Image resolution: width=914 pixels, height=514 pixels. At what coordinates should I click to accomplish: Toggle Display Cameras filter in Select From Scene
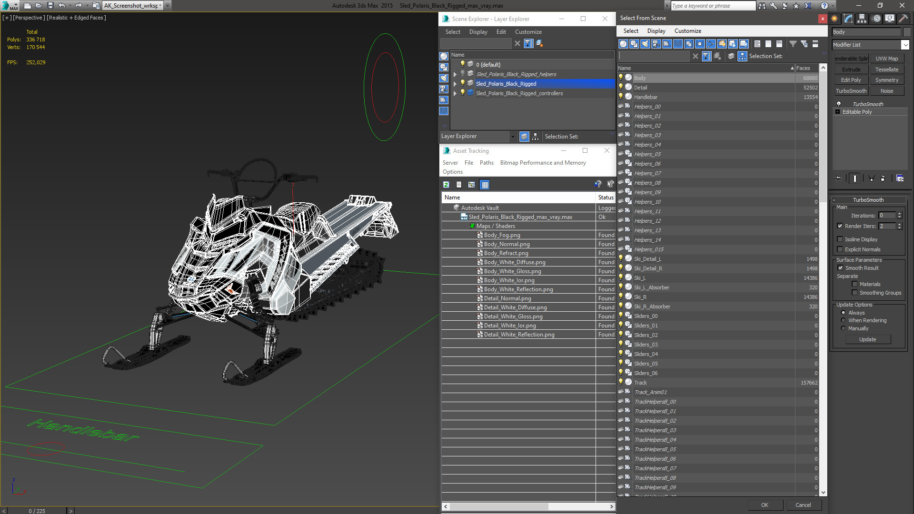656,44
